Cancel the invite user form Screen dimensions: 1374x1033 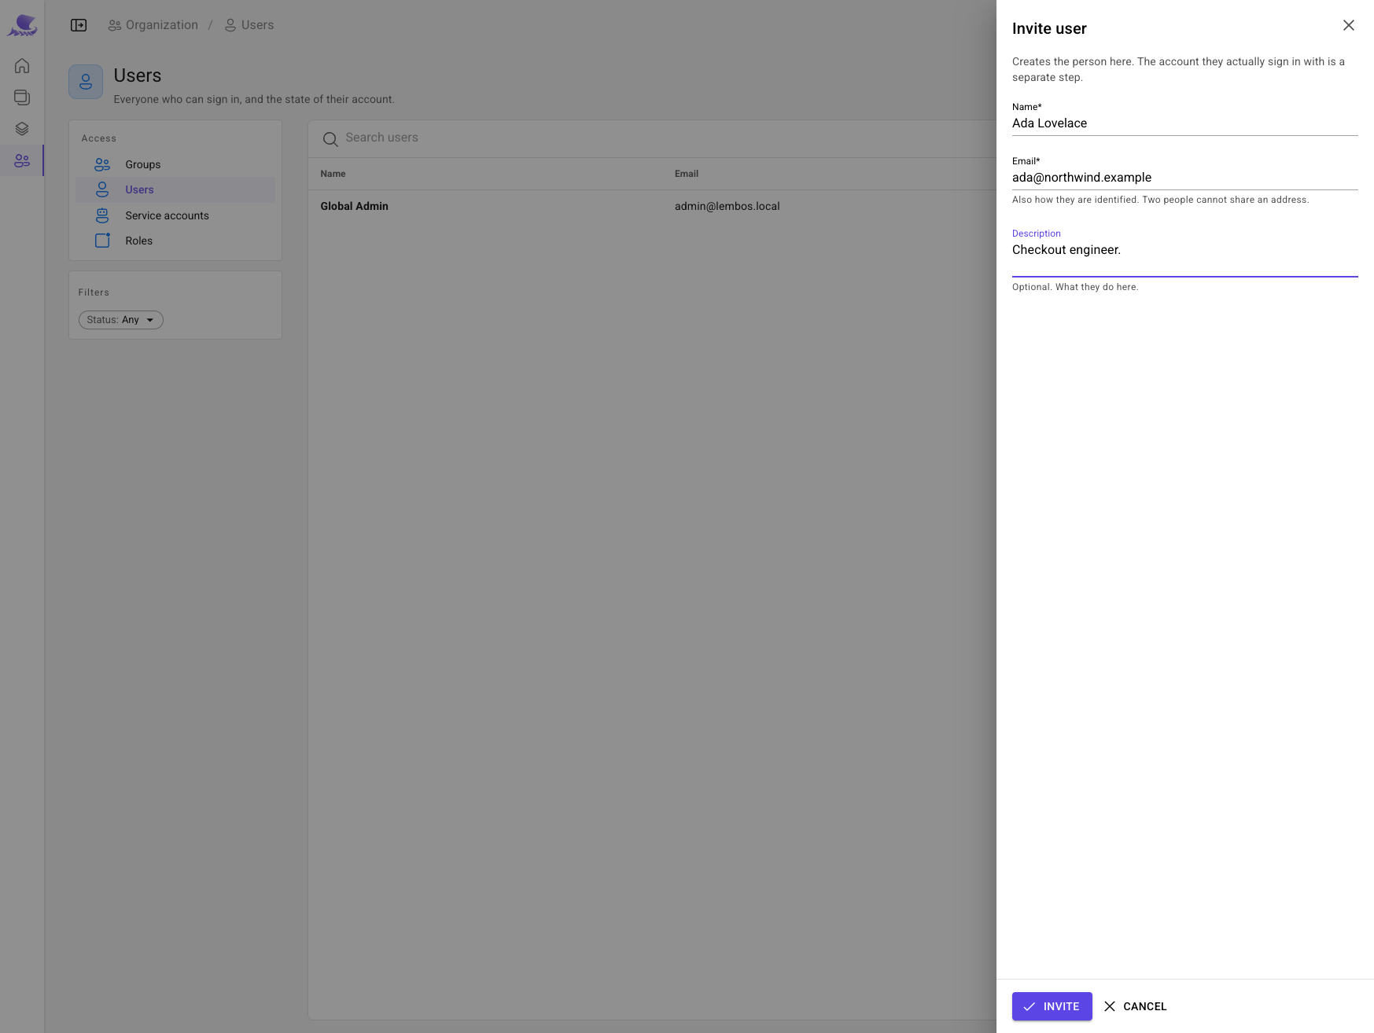pyautogui.click(x=1136, y=1006)
